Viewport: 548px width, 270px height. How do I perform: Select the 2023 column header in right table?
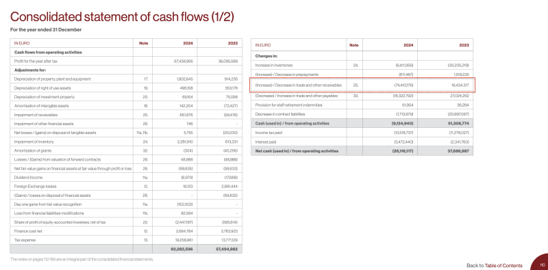coord(464,45)
